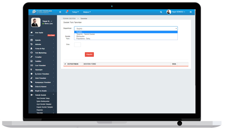Open the Mağaza dropdown menu

coord(87,12)
